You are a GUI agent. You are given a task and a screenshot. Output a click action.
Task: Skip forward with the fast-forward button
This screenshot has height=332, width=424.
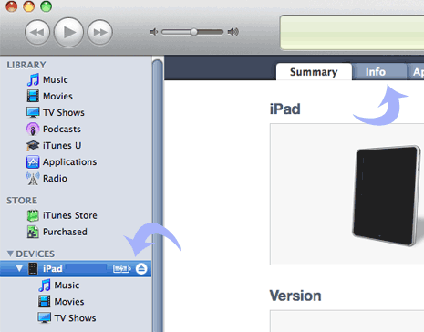coord(100,32)
